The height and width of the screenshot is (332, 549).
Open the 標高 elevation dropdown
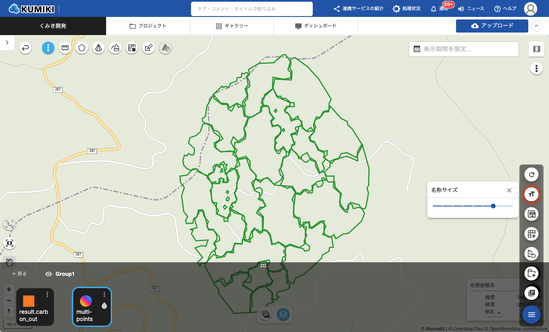500,313
